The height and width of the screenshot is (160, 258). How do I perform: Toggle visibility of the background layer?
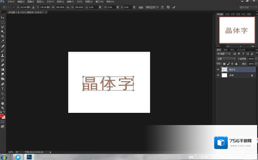218,75
